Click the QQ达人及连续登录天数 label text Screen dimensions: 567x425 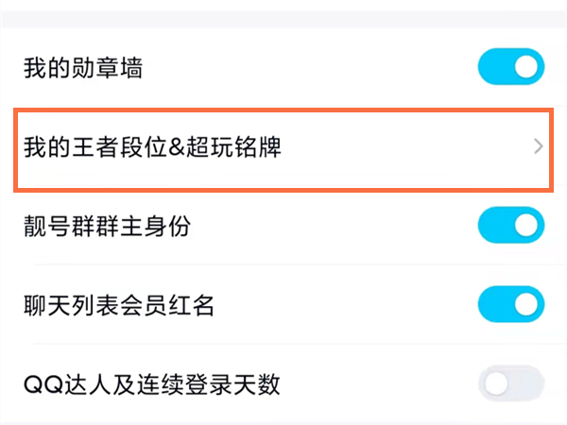[x=151, y=384]
